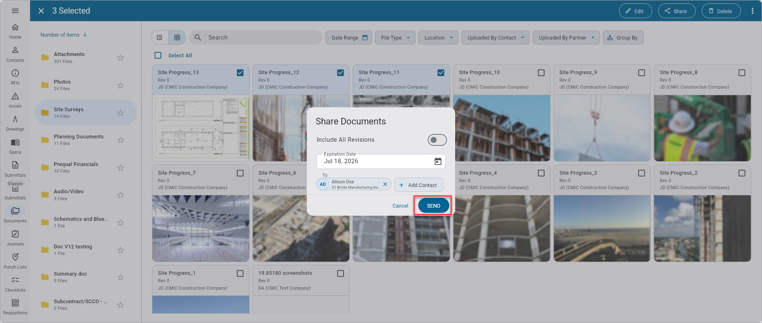Open Journals from the sidebar

pyautogui.click(x=15, y=238)
